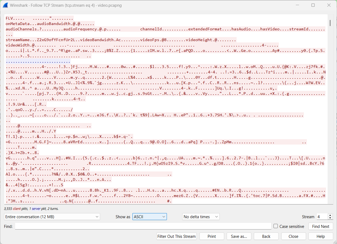
Task: Click inside the Stream number field
Action: coord(322,217)
